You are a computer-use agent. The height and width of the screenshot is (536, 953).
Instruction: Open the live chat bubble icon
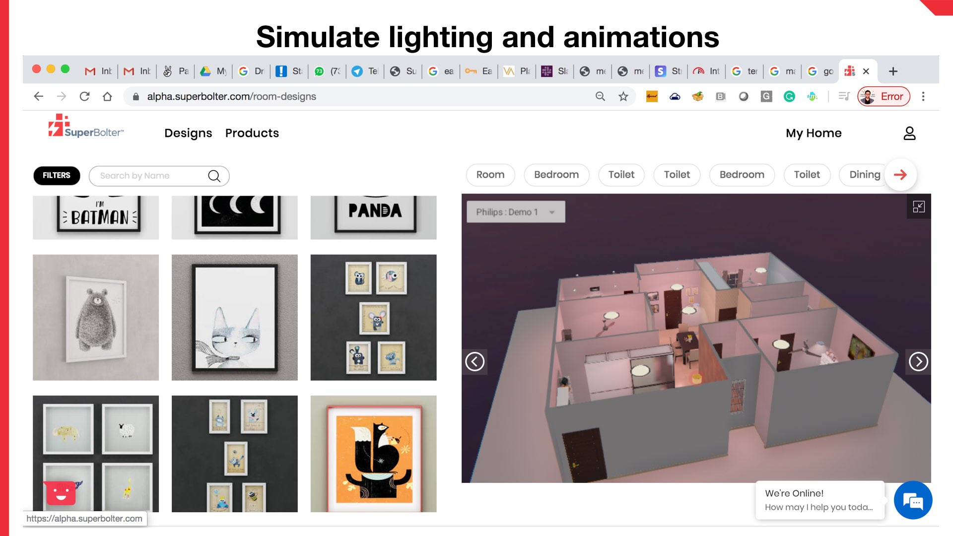(912, 500)
